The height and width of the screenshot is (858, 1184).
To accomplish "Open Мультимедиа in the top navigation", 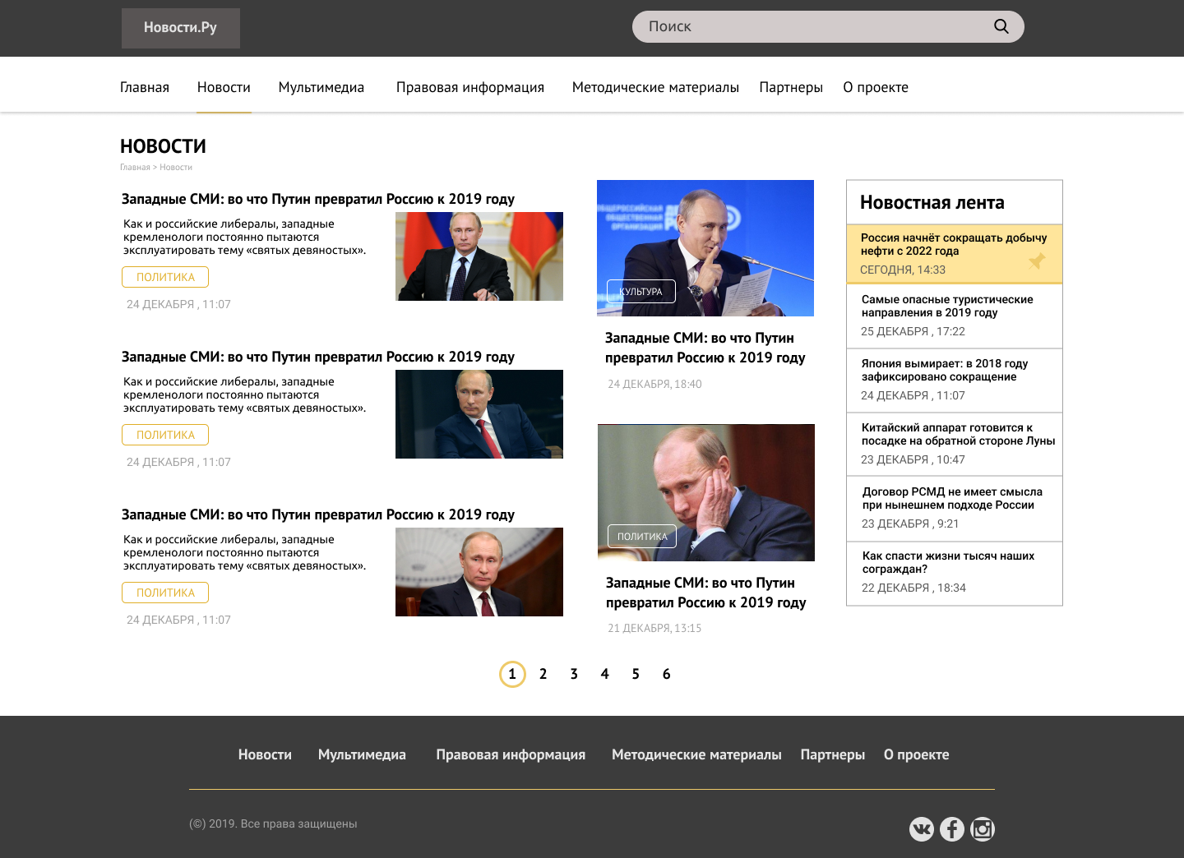I will point(321,87).
